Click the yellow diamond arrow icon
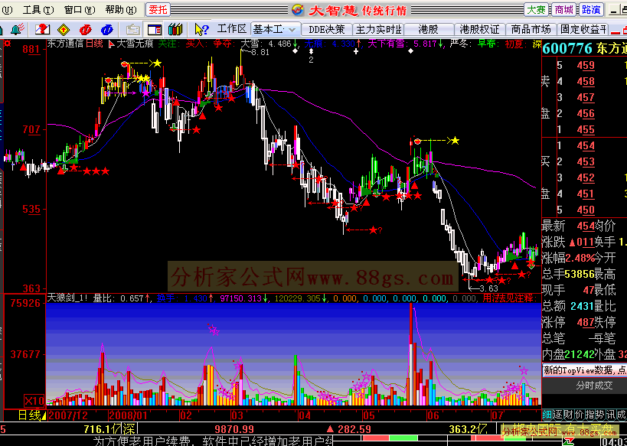 (64, 29)
